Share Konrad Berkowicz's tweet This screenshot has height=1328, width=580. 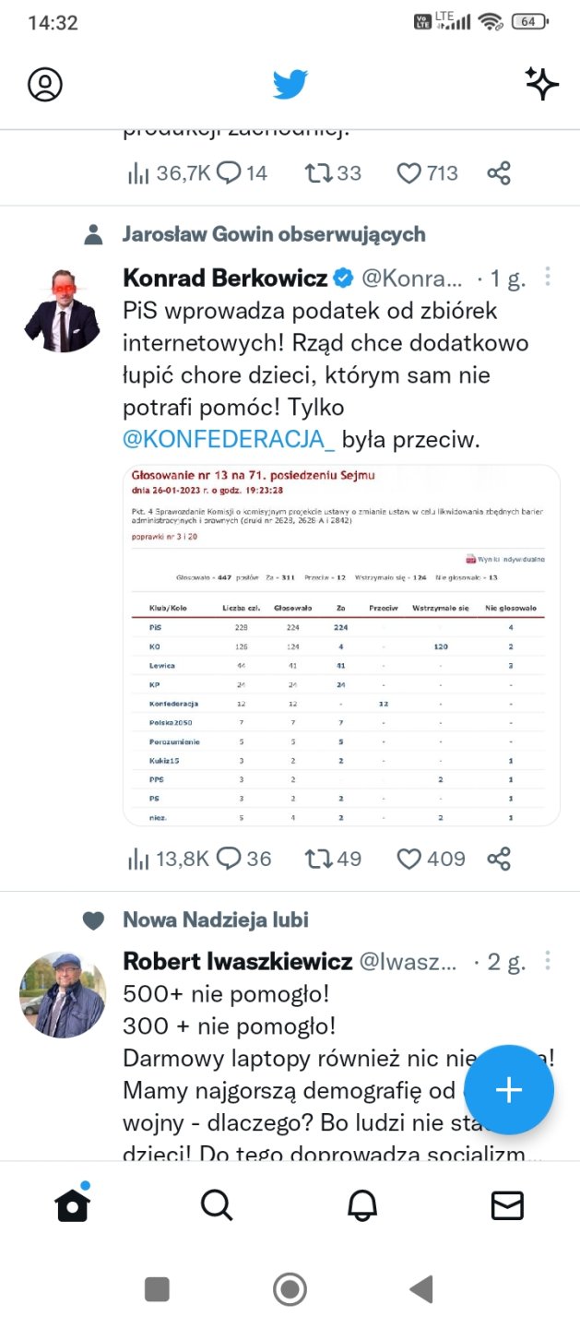coord(499,860)
